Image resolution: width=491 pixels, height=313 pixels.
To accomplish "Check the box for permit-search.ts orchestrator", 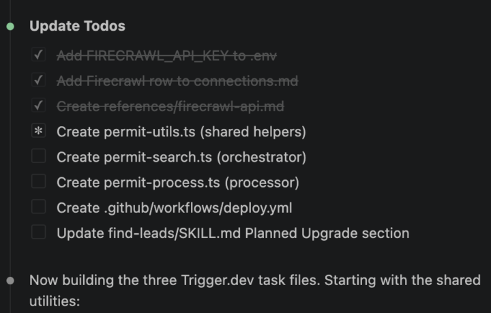I will point(38,156).
